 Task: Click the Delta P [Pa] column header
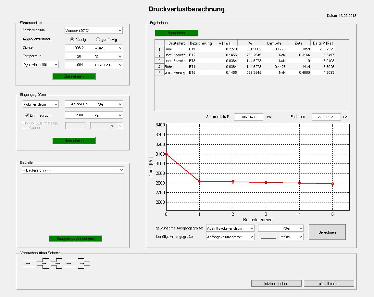323,43
